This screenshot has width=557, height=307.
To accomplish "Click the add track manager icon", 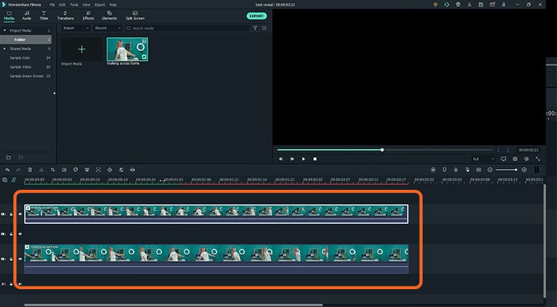I will tap(4, 180).
